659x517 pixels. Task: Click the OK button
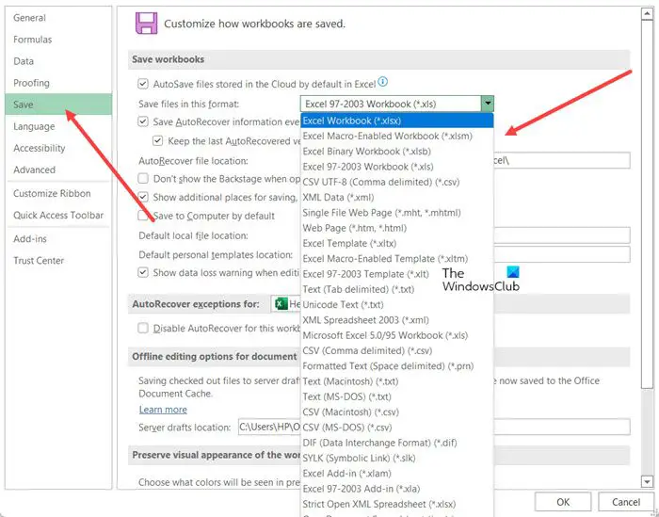click(563, 502)
